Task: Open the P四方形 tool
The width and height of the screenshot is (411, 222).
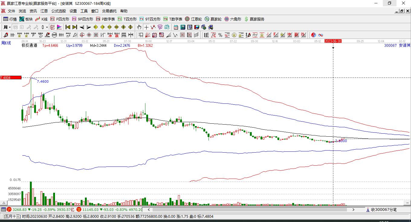Action: tap(60, 19)
